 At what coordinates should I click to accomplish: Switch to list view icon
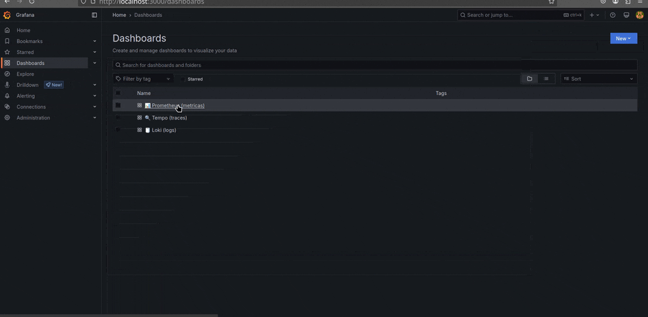click(546, 79)
